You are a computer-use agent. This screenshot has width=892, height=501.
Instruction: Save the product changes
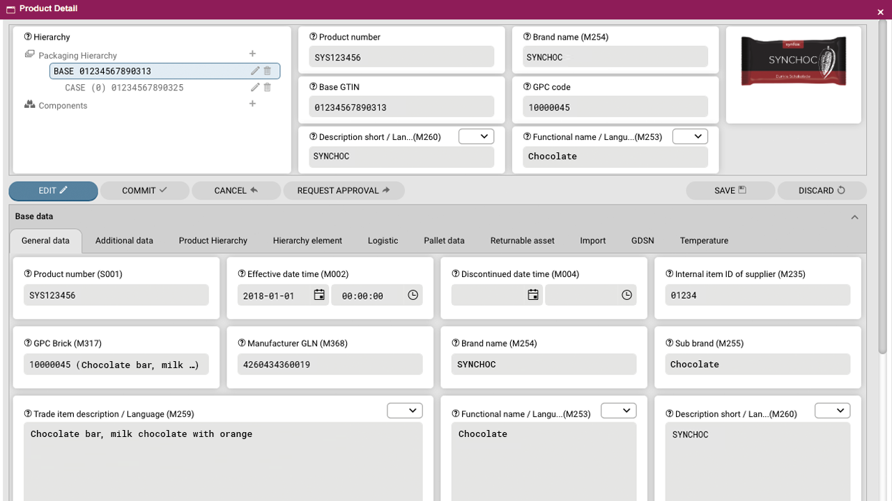click(730, 191)
